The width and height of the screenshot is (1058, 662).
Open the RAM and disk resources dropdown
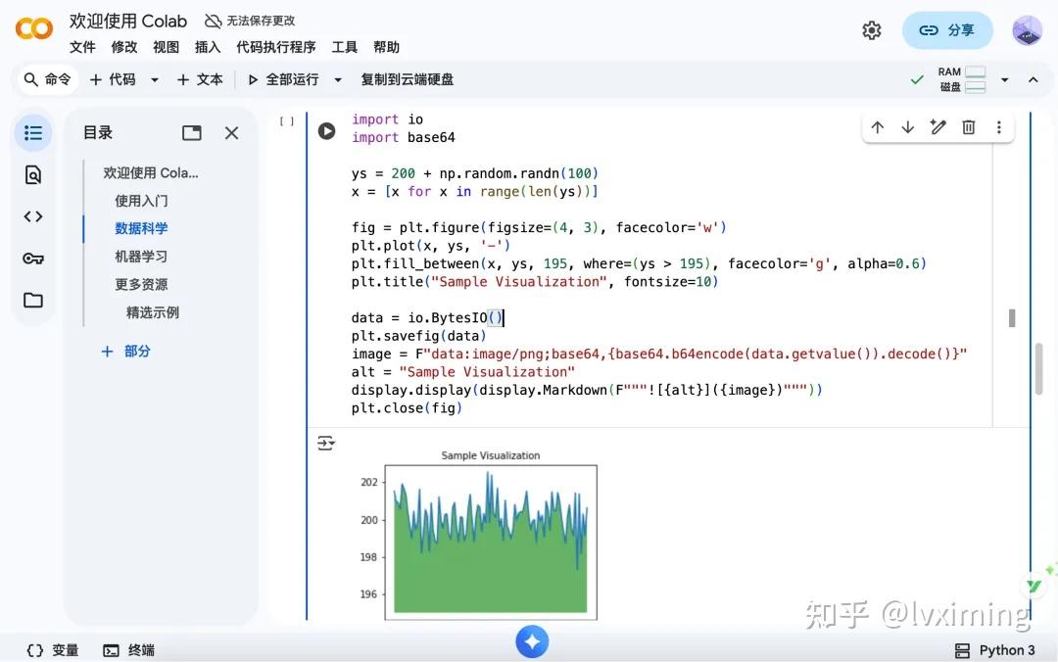tap(1005, 79)
